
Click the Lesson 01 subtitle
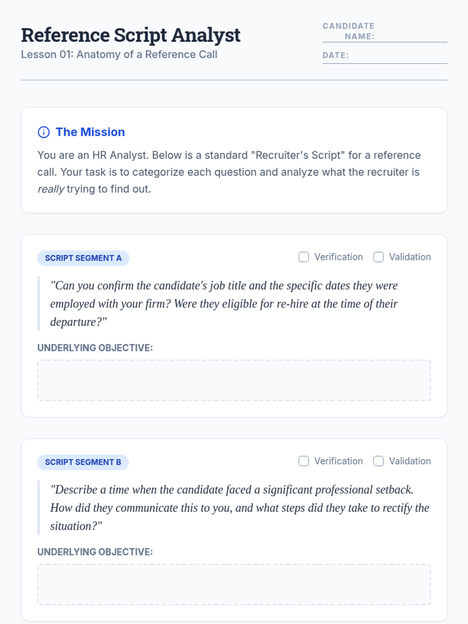[x=119, y=55]
